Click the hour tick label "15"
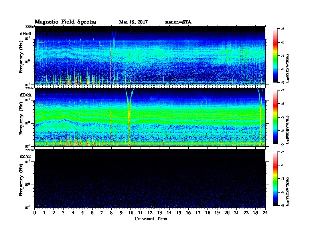316x244 pixels. click(179, 213)
